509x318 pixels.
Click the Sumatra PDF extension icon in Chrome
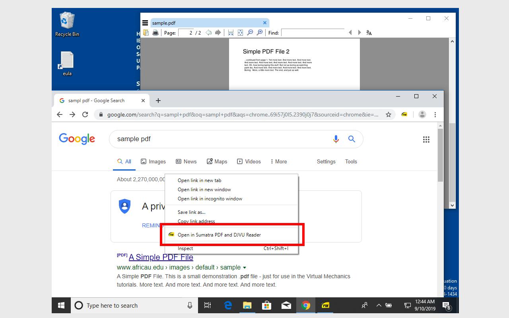[404, 114]
